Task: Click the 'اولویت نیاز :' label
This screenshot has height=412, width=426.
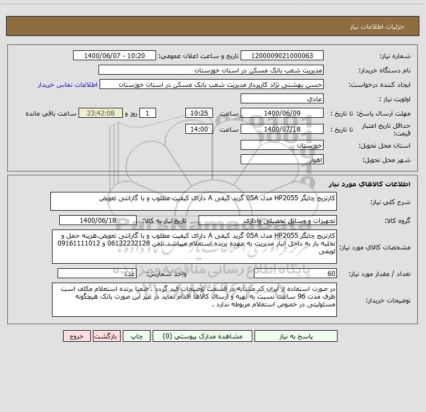Action: pos(395,99)
